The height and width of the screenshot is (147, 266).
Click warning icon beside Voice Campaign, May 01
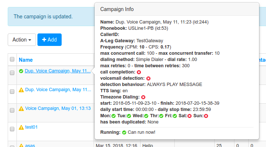coord(21,108)
